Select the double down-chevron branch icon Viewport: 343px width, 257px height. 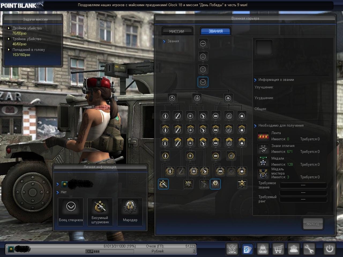197,98
